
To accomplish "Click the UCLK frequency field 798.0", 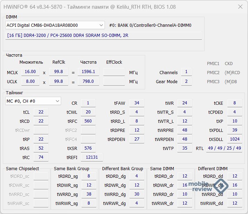I will click(x=88, y=81).
